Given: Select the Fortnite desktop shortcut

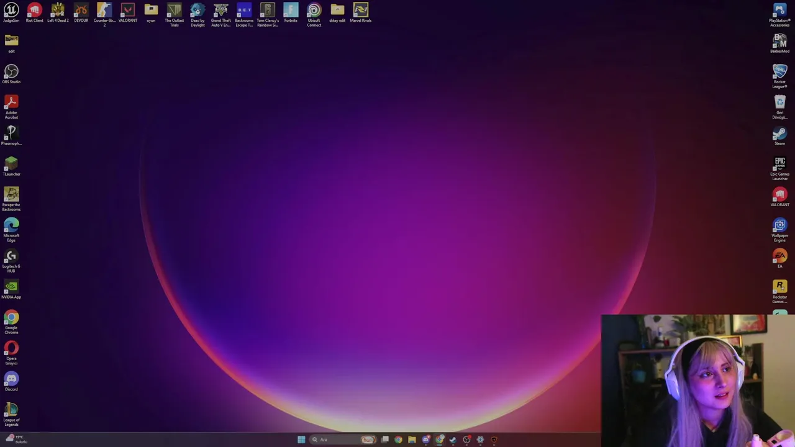Looking at the screenshot, I should click(291, 14).
